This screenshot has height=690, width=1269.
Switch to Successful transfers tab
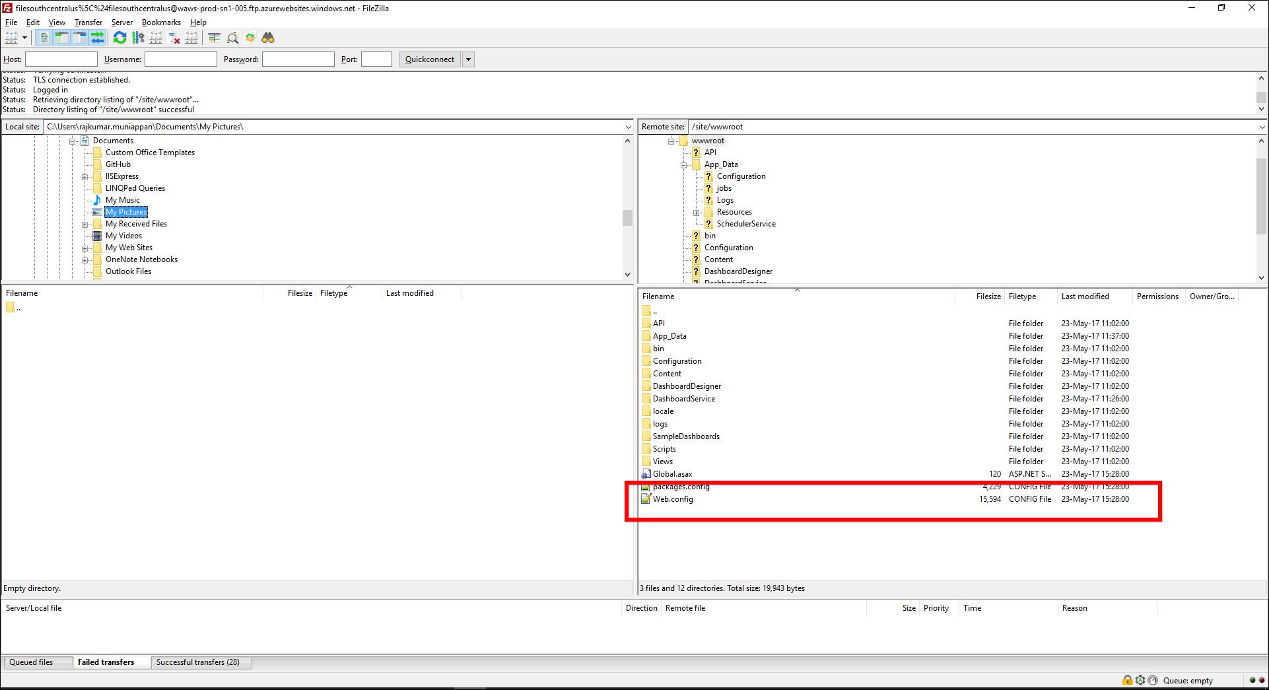[198, 662]
